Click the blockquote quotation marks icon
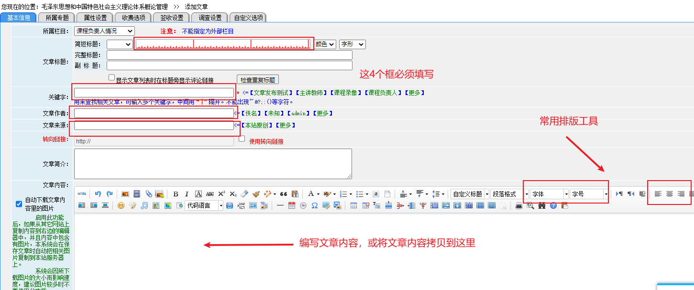This screenshot has height=290, width=694. [x=283, y=194]
